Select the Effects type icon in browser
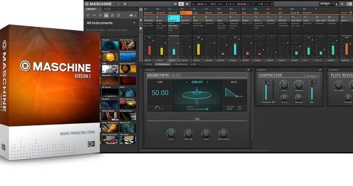The height and width of the screenshot is (186, 353). pyautogui.click(x=112, y=15)
